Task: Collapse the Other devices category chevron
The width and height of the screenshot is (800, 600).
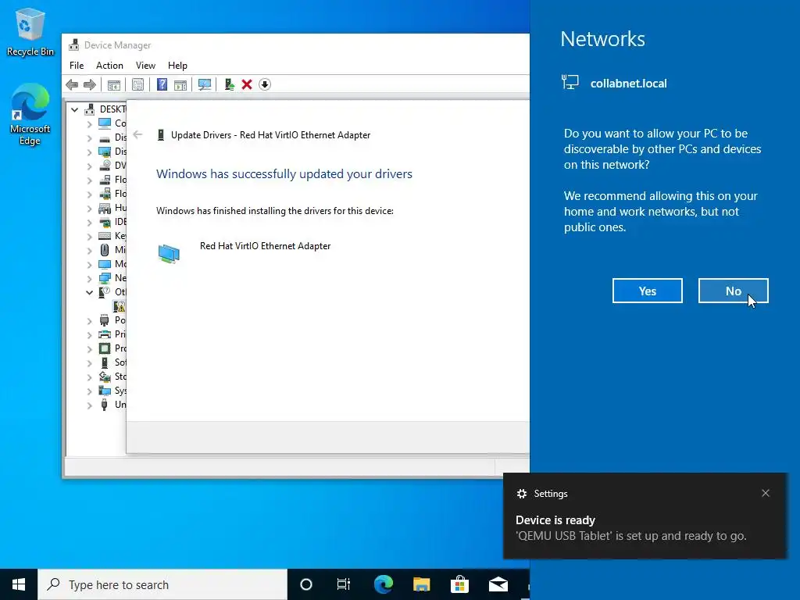Action: click(89, 292)
